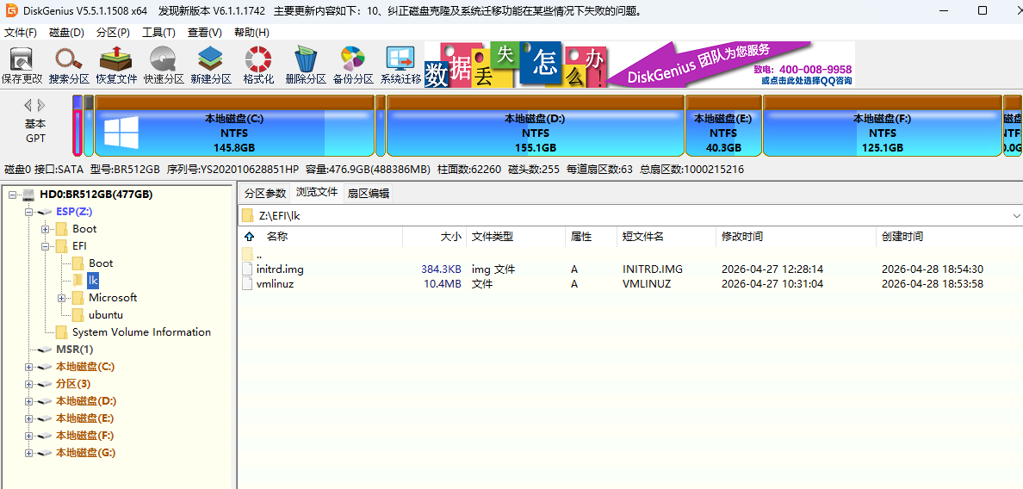1023x489 pixels.
Task: Switch to the 分区参数 tab
Action: (x=265, y=193)
